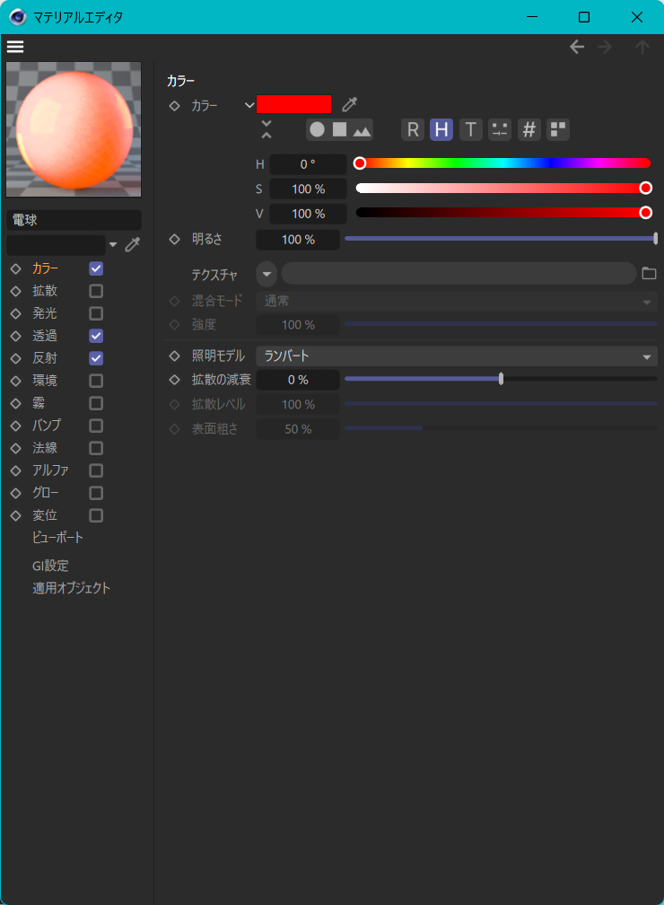Click the eyedropper next to the red color swatch
The width and height of the screenshot is (664, 905).
pos(349,105)
